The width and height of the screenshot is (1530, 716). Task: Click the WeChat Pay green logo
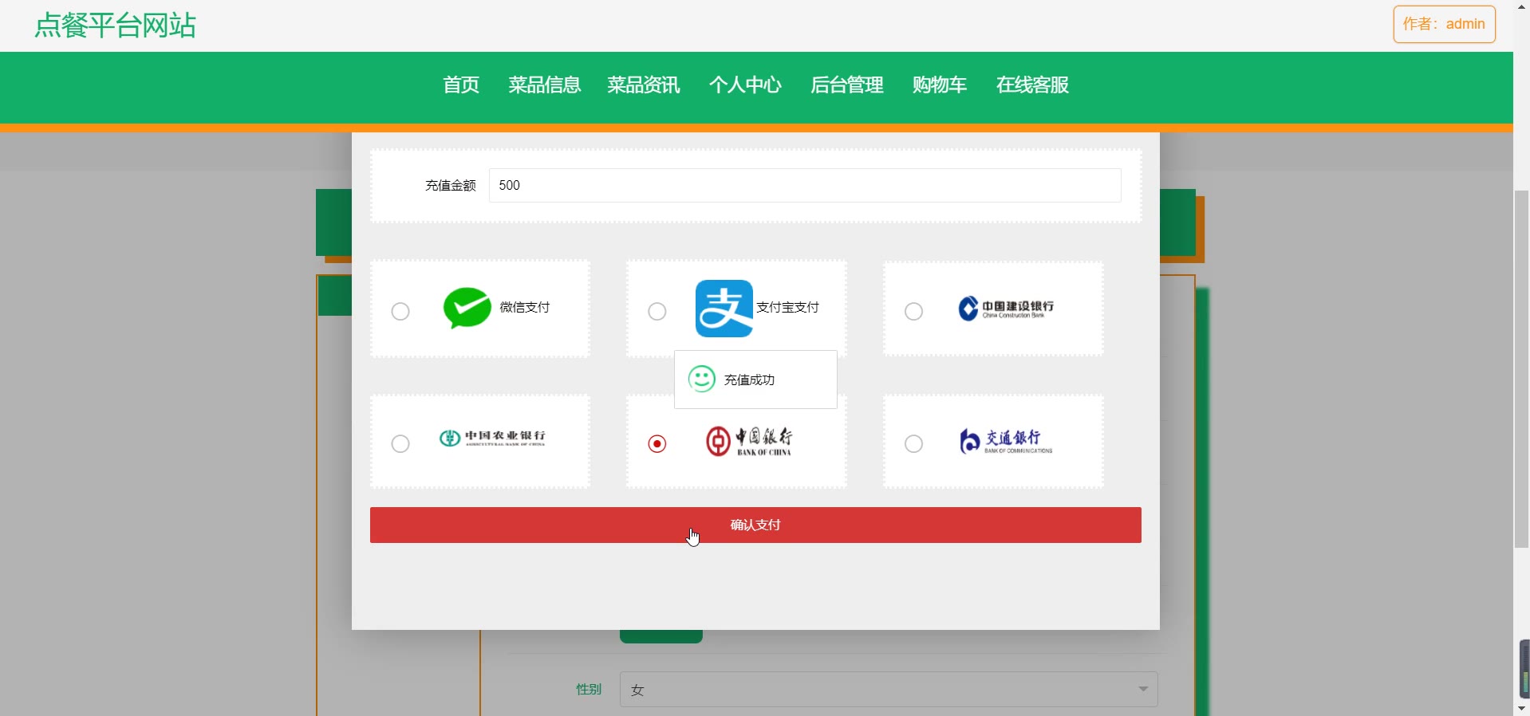[x=467, y=308]
